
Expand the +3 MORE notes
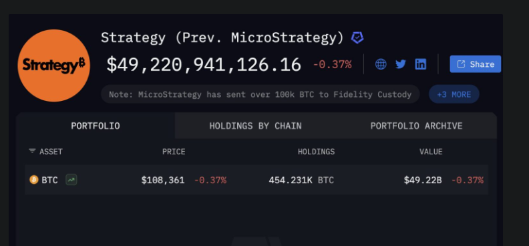point(454,94)
